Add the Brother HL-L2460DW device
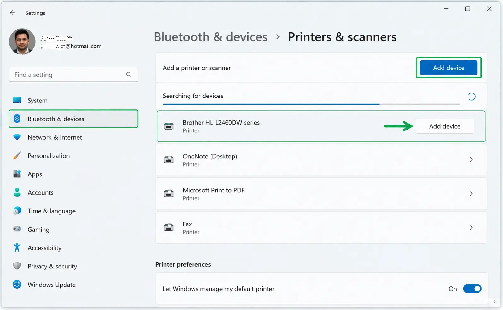 pos(445,126)
